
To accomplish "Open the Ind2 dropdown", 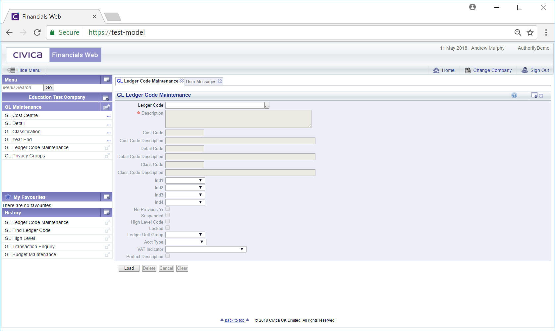I will (x=185, y=188).
